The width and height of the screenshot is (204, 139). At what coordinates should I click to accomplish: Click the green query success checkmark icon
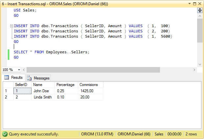5,134
